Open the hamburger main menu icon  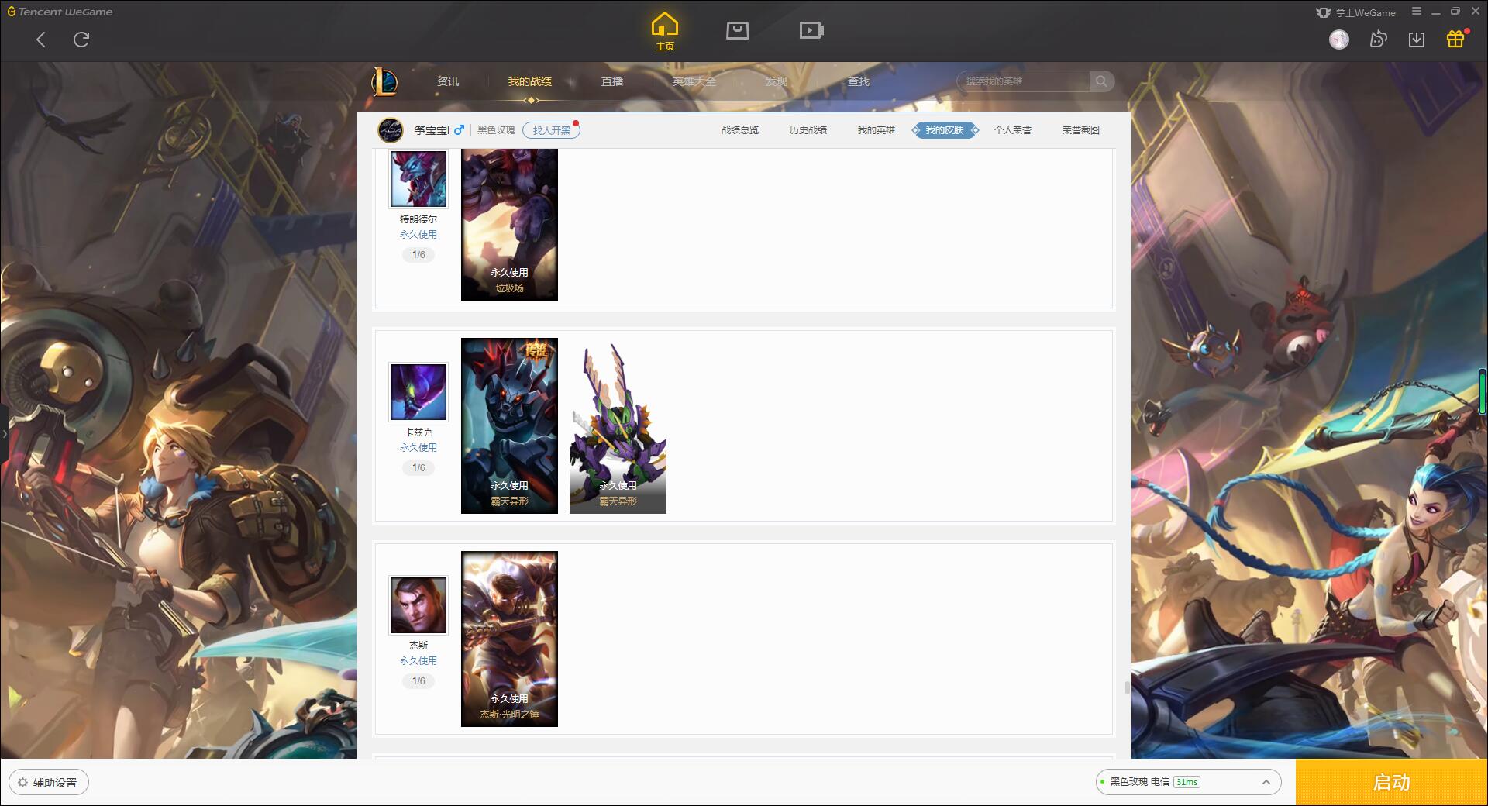point(1417,12)
